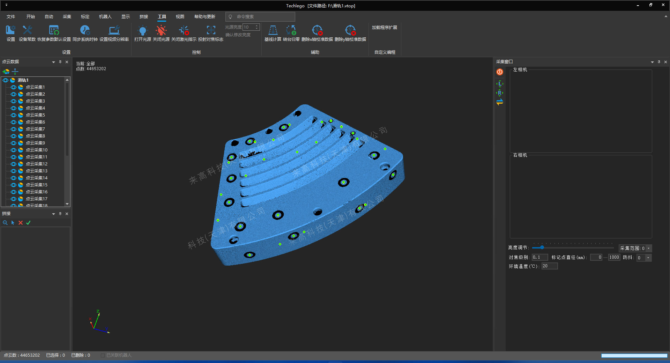Viewport: 670px width, 363px height.
Task: Switch to the 视图 ribbon tab
Action: (180, 17)
